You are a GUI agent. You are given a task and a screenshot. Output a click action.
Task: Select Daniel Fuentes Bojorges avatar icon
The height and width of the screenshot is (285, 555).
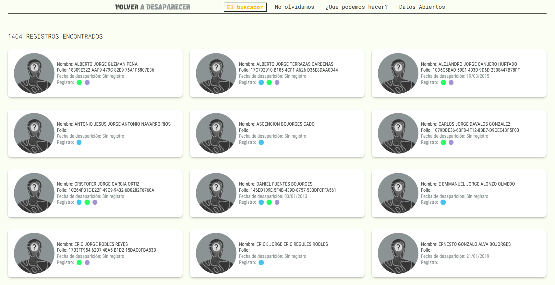pyautogui.click(x=216, y=193)
